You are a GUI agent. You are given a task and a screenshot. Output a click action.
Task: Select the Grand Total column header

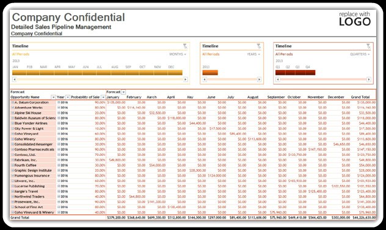[360, 97]
